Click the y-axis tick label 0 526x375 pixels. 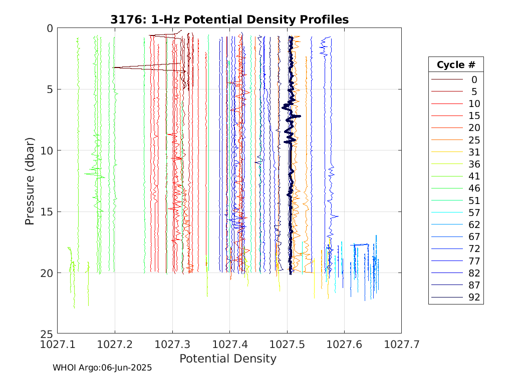pos(50,28)
